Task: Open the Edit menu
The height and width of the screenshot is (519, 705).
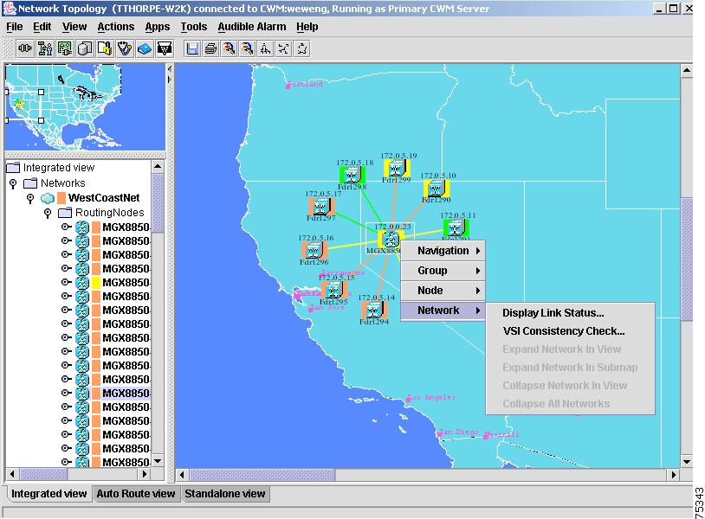Action: click(42, 27)
